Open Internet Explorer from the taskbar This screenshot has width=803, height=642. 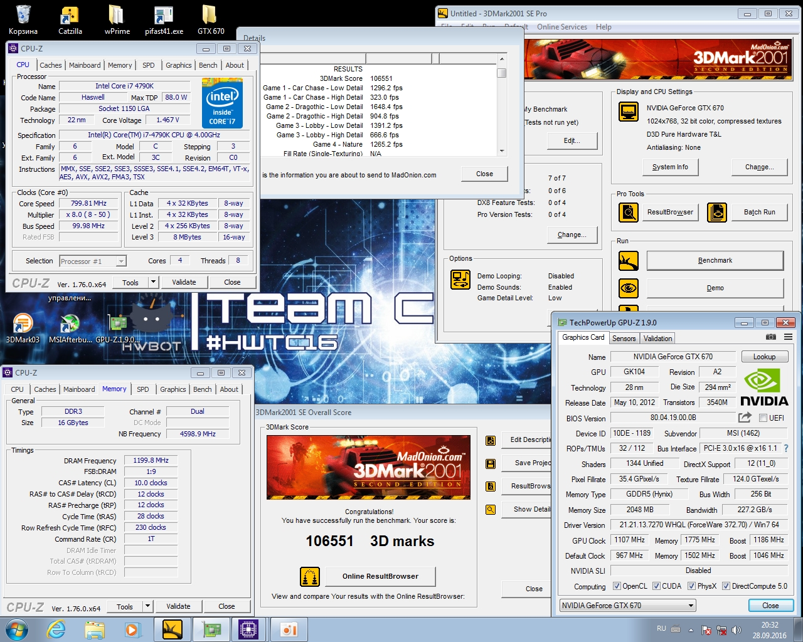point(56,629)
